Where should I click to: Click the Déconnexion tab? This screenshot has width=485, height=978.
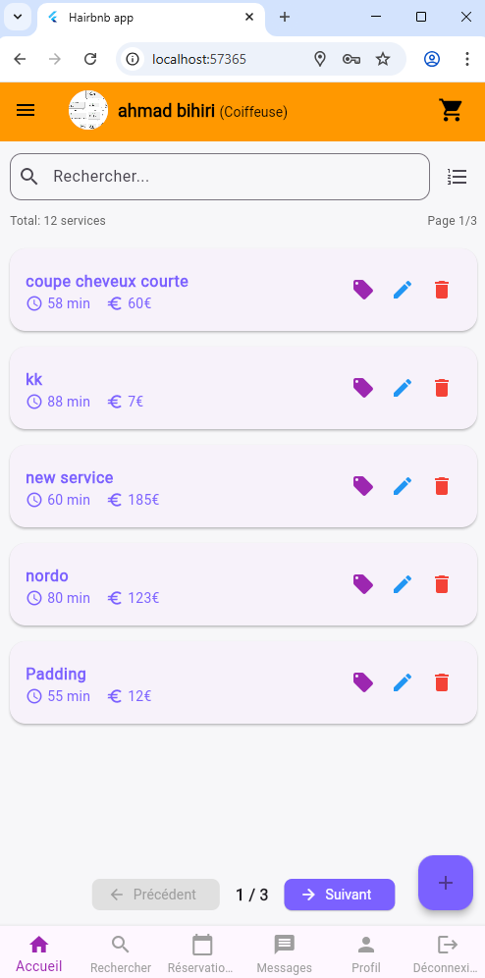point(448,954)
